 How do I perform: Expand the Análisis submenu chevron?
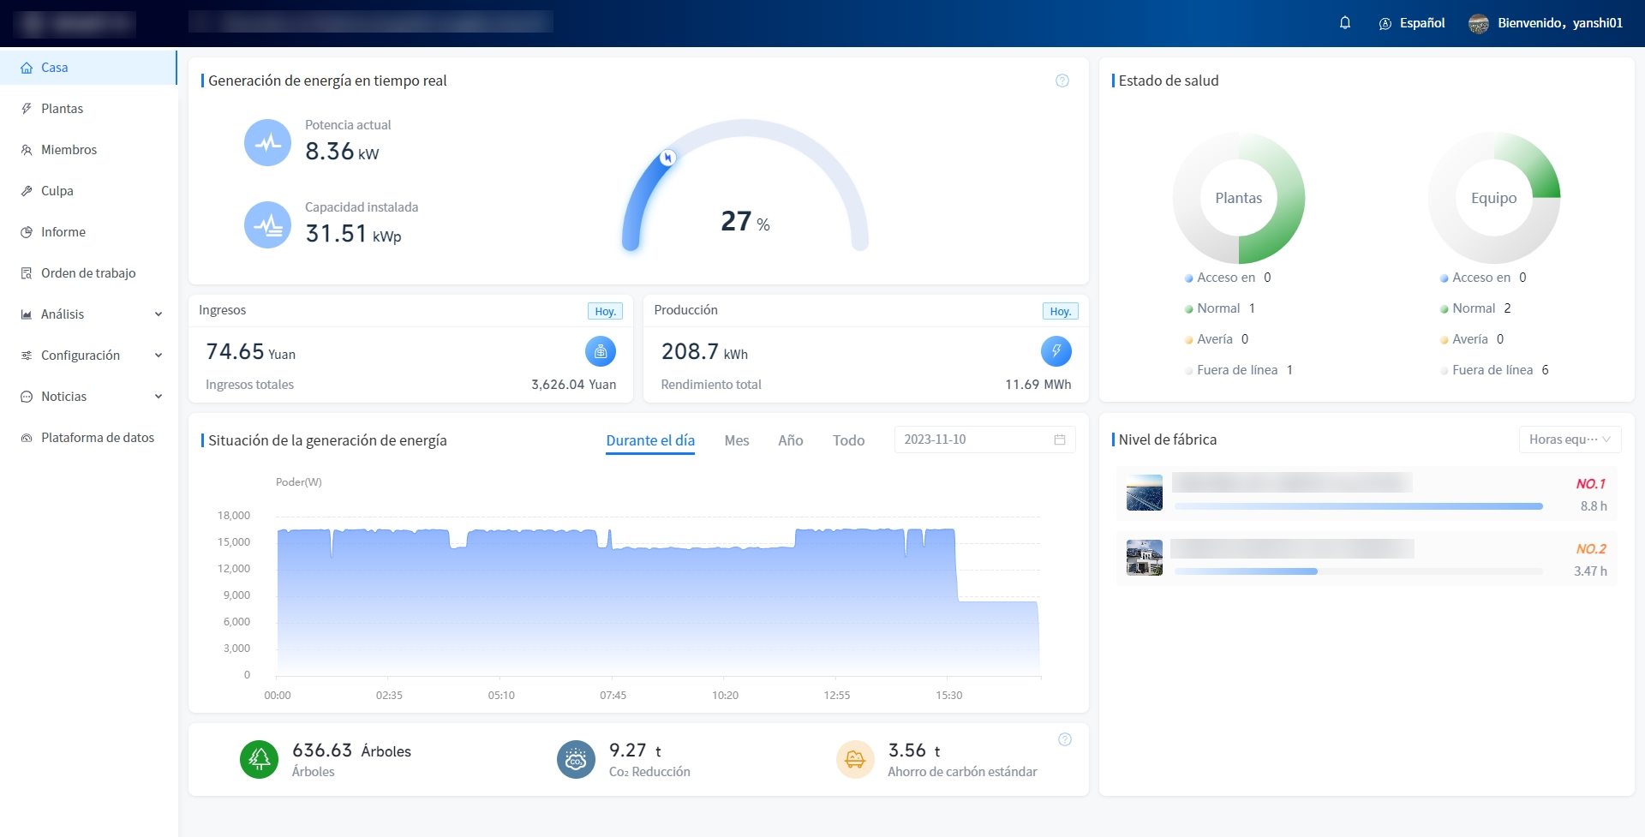[x=159, y=314]
